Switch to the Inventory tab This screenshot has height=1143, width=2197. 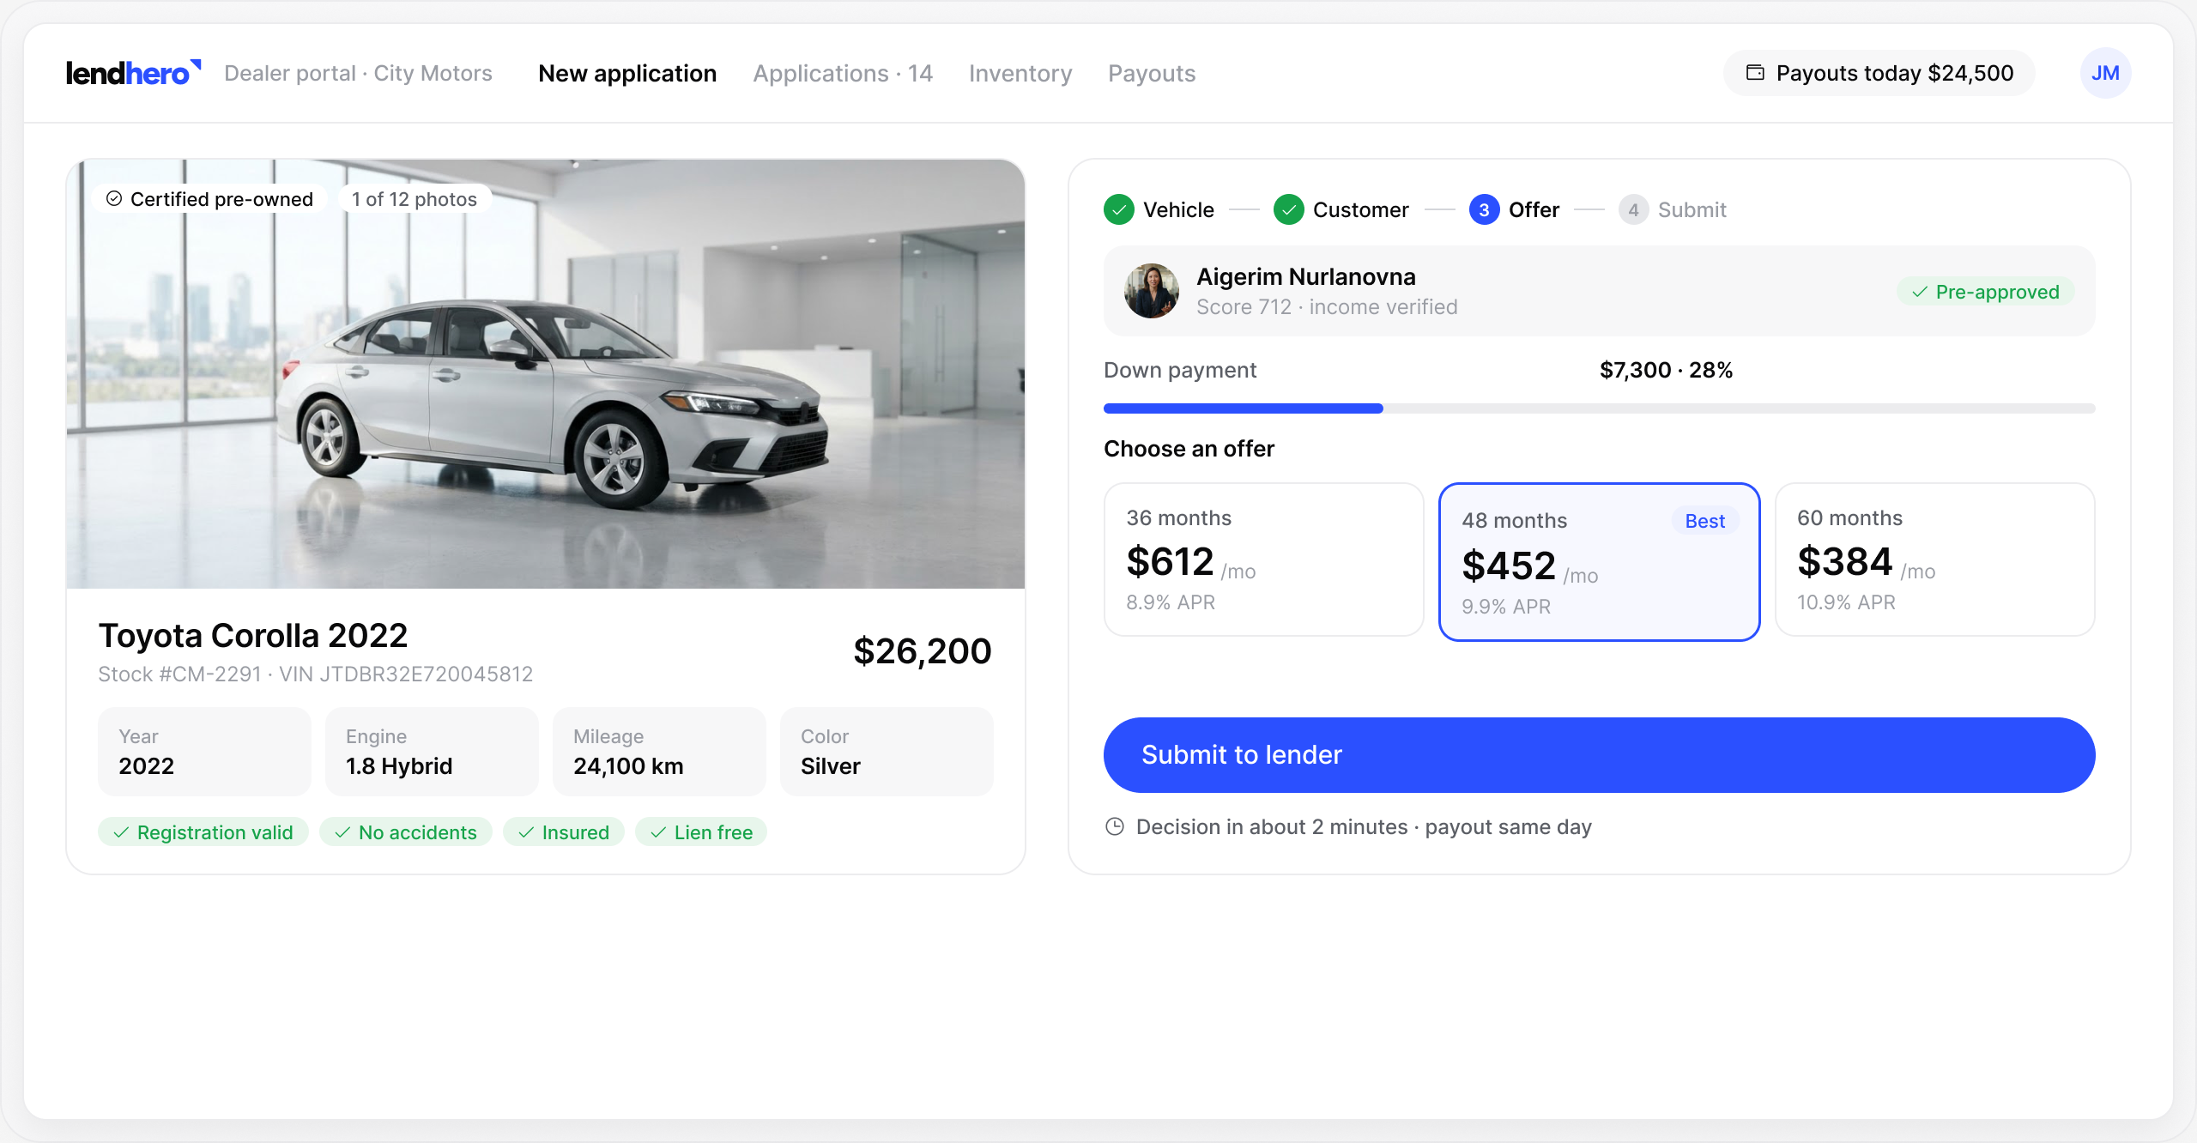(1020, 73)
